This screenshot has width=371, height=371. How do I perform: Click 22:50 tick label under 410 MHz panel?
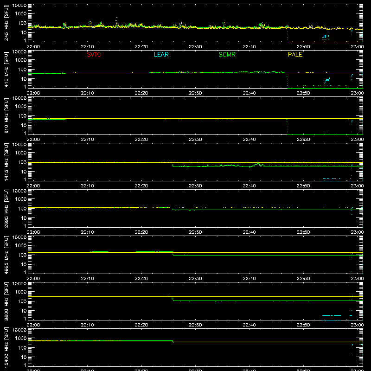pyautogui.click(x=303, y=93)
